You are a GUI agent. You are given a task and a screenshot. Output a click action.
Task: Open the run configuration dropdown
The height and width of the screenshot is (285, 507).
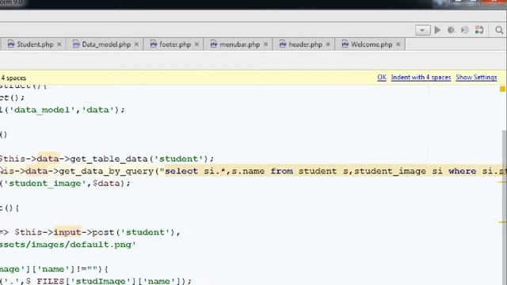click(422, 30)
